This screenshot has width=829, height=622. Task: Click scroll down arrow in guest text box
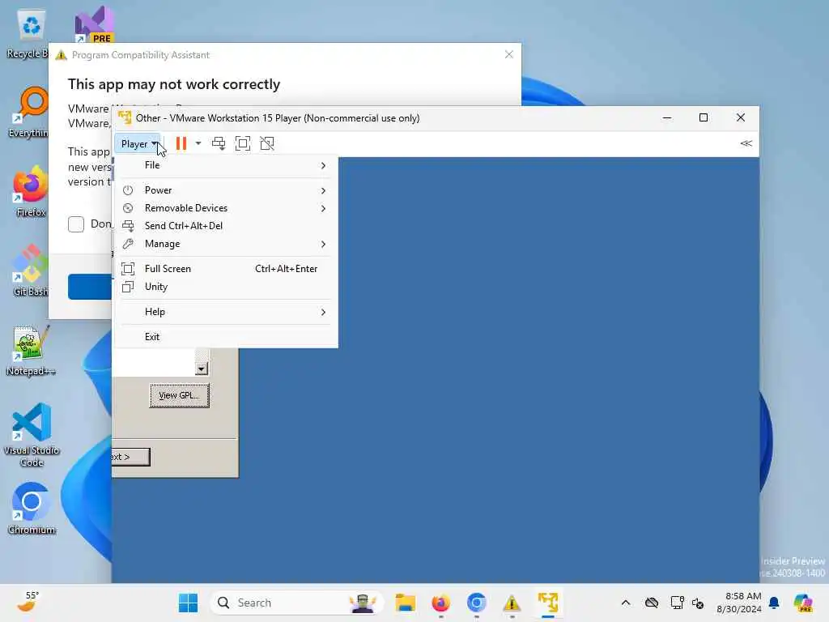click(x=202, y=369)
